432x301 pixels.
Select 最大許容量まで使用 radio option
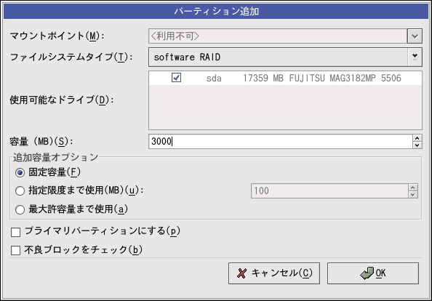pos(20,209)
